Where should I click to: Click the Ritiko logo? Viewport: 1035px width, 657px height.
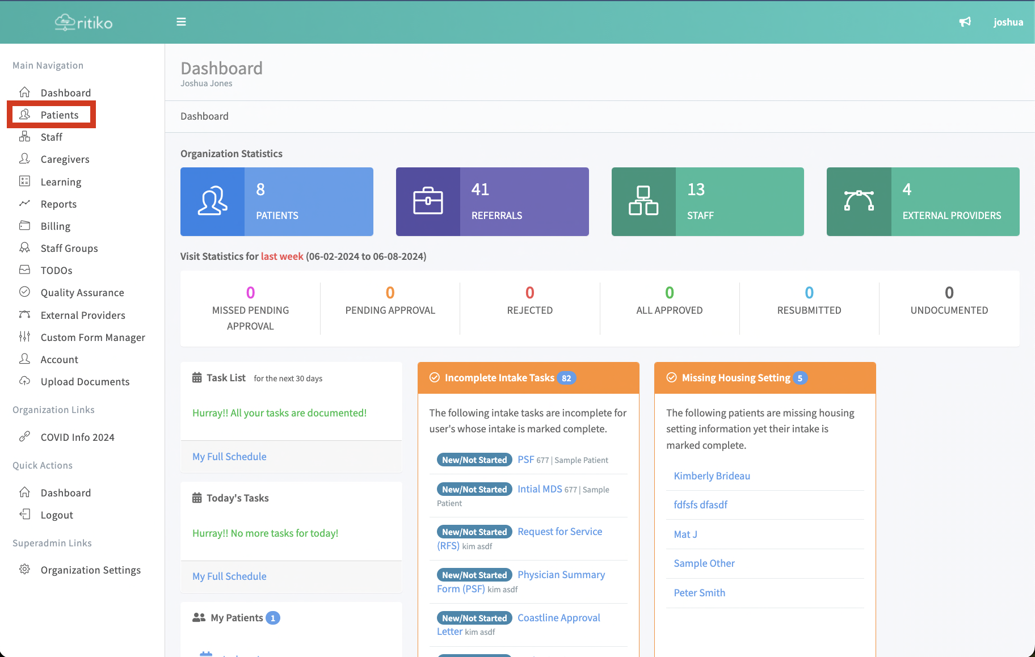pyautogui.click(x=83, y=23)
